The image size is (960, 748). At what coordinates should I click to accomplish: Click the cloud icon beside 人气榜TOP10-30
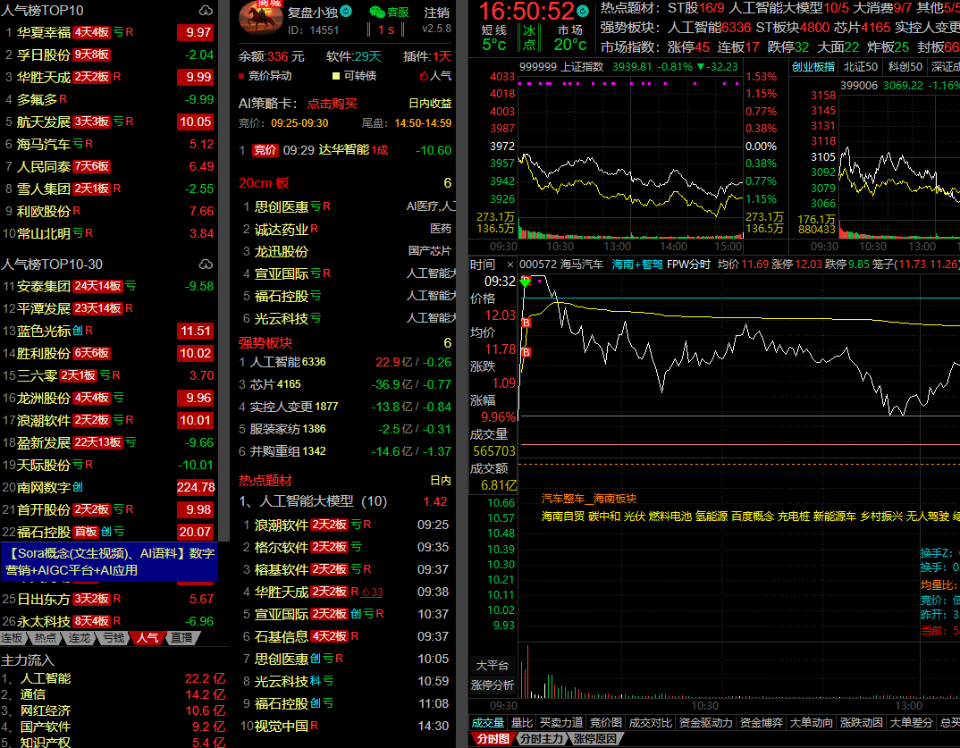tap(206, 265)
